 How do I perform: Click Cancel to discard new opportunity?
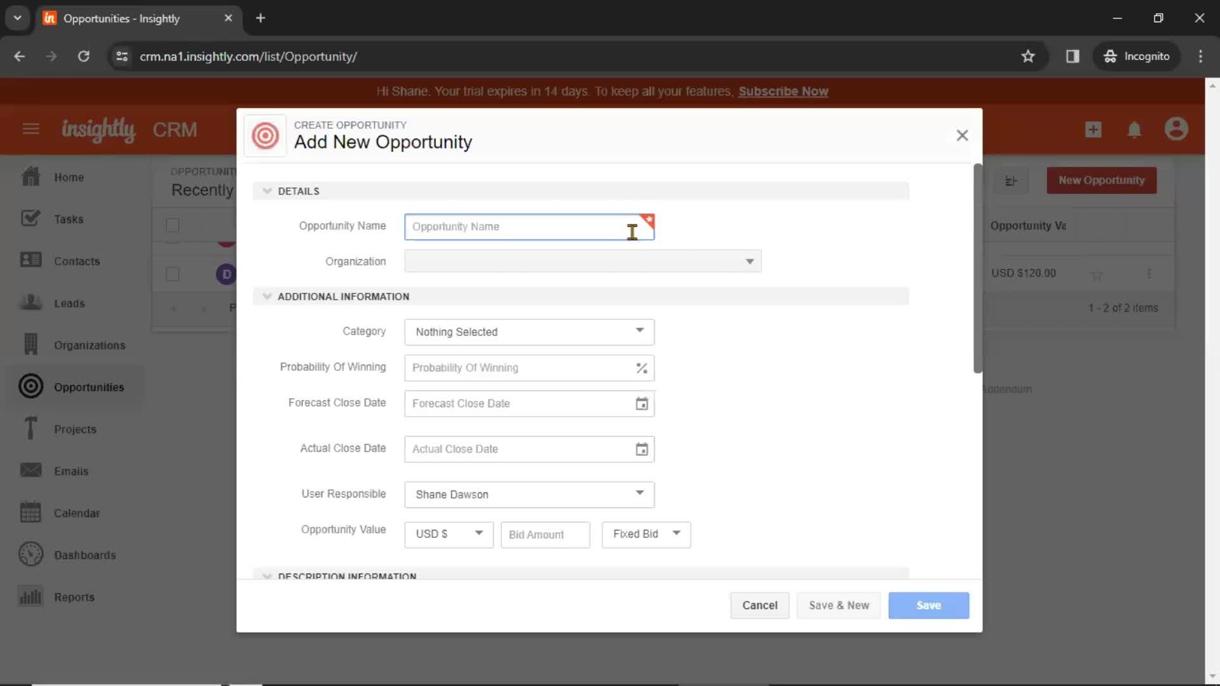point(760,605)
